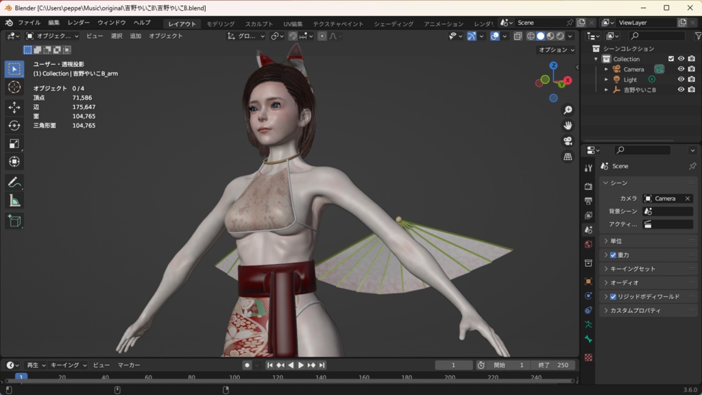Pick the Scale tool in toolbar
This screenshot has width=702, height=395.
[14, 144]
